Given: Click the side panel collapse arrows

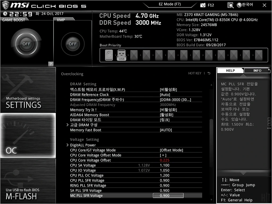Looking at the screenshot, I should (x=269, y=128).
